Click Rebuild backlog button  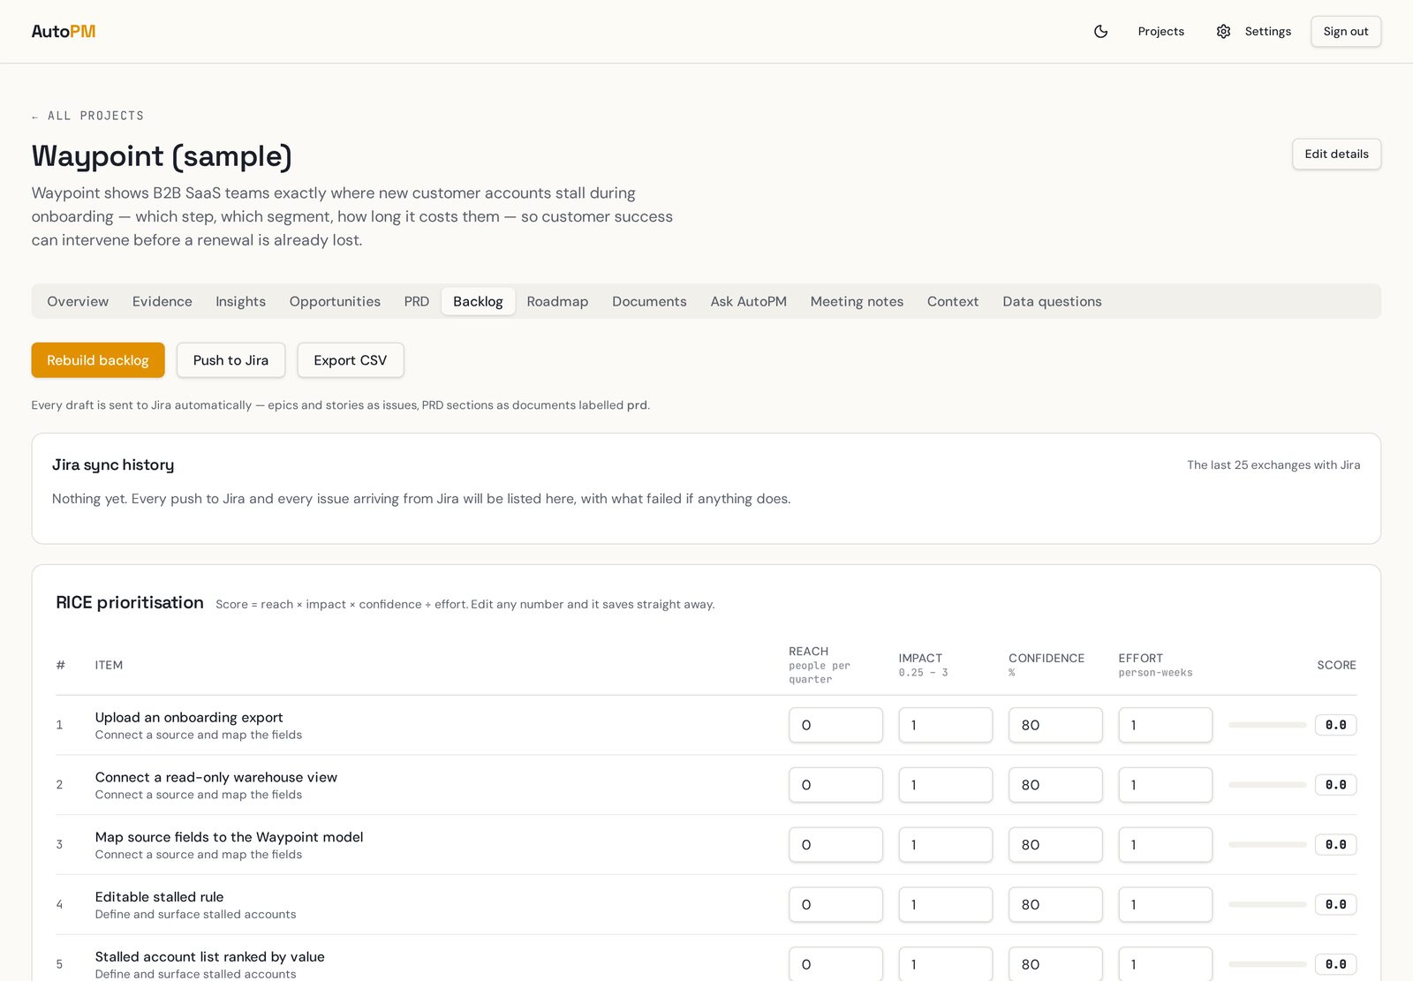pos(98,360)
